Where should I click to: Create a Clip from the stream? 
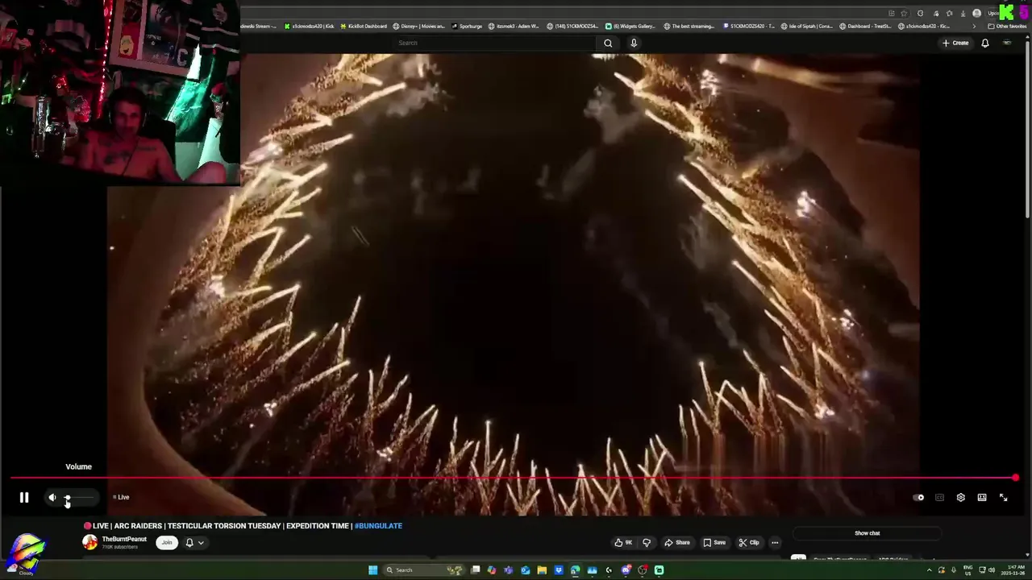click(x=749, y=543)
